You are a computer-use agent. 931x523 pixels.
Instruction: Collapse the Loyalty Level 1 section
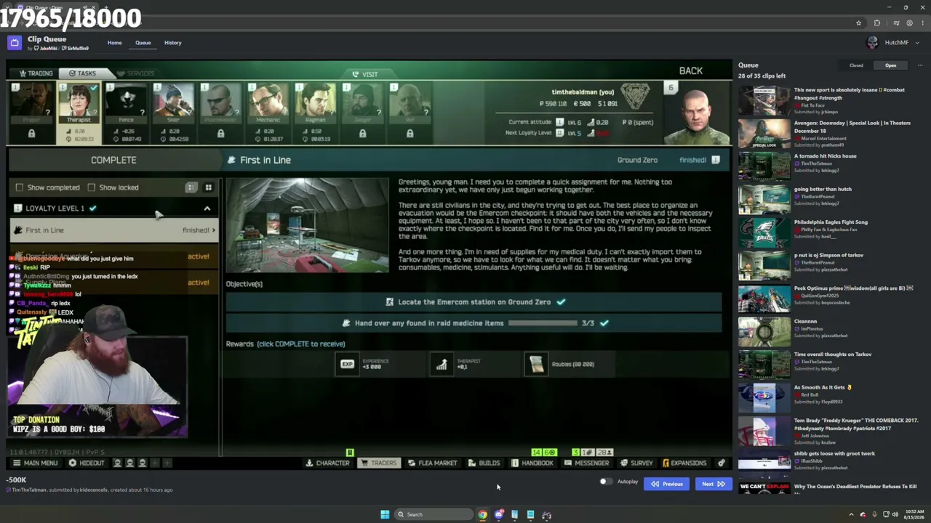coord(207,208)
